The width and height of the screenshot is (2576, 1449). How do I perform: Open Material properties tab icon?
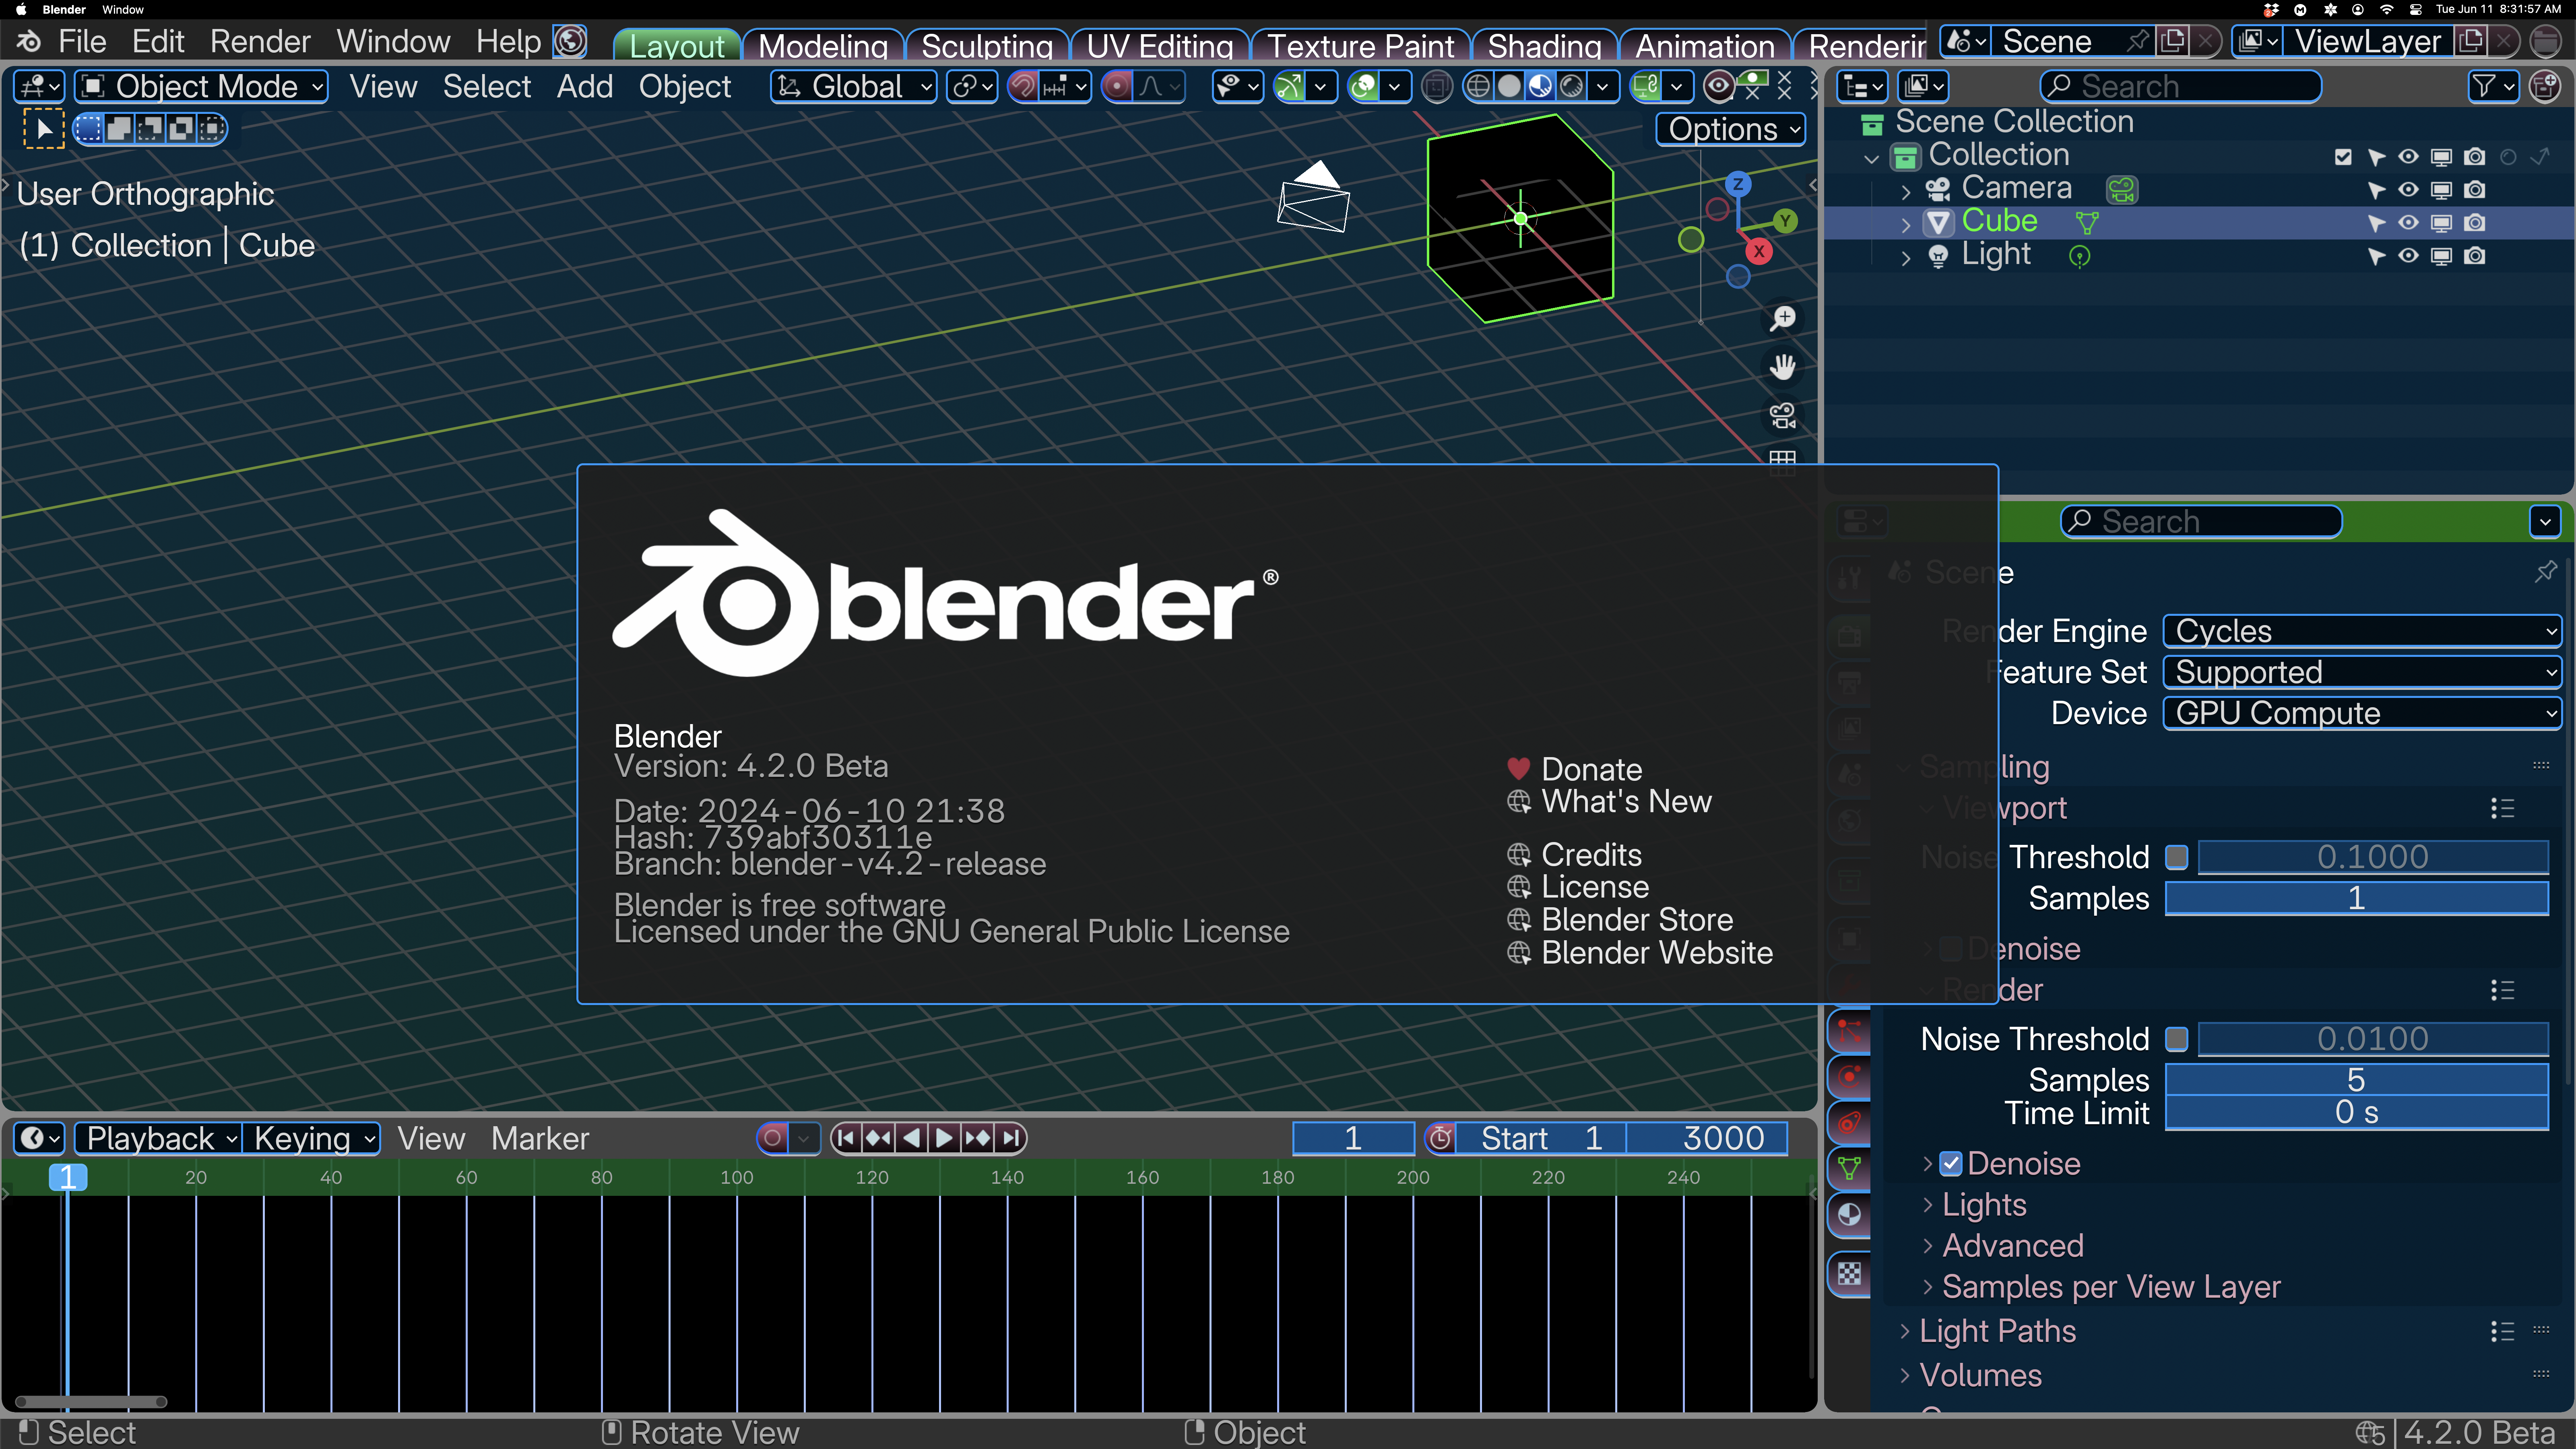[x=1849, y=1215]
